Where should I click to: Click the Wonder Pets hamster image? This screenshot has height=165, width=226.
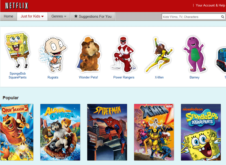coord(88,54)
